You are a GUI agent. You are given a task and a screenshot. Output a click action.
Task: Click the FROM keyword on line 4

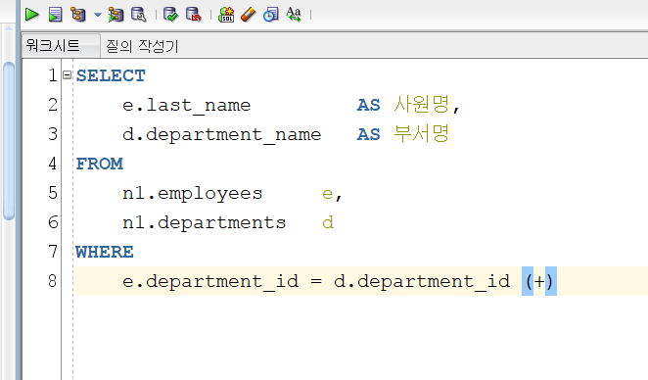[x=99, y=164]
